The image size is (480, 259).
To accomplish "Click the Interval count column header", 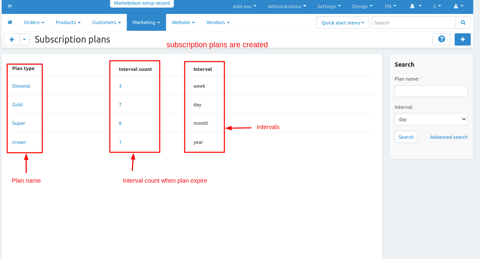I will coord(135,69).
